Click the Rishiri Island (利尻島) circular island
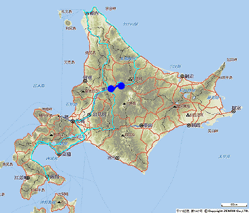249x213 pixels. click(x=68, y=23)
